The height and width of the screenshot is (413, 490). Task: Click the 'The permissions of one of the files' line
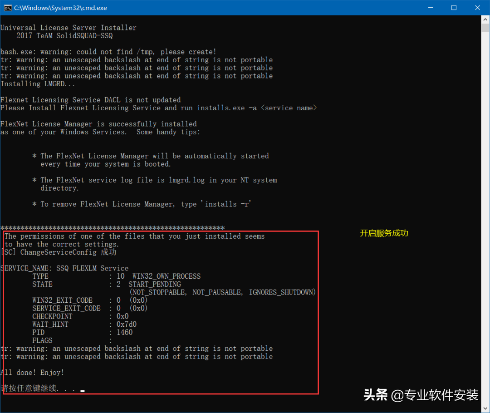point(134,236)
